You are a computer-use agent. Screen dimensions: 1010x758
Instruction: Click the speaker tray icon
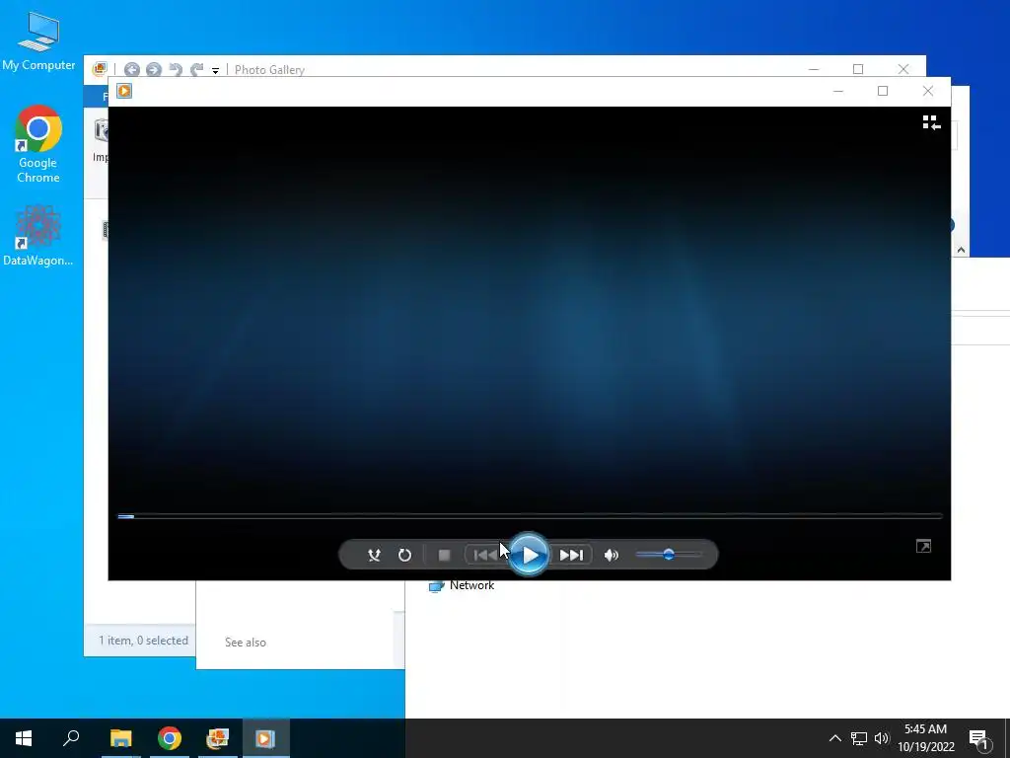(882, 738)
